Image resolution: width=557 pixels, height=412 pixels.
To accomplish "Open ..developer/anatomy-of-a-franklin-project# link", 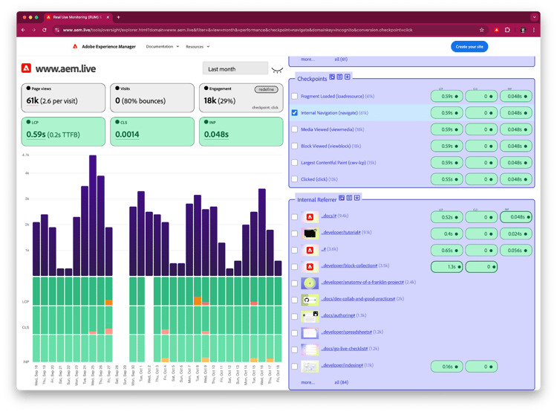I will click(x=362, y=282).
